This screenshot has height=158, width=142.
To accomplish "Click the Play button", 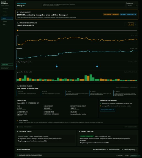I will pyautogui.click(x=131, y=24).
